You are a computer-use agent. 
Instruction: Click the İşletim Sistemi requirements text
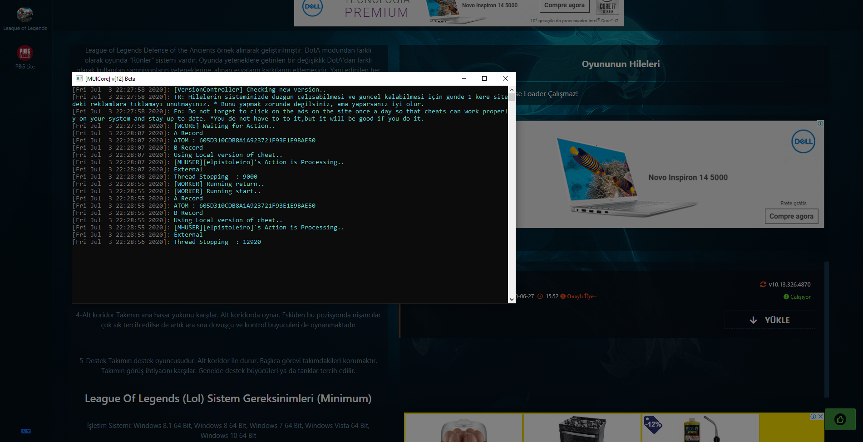pos(228,431)
